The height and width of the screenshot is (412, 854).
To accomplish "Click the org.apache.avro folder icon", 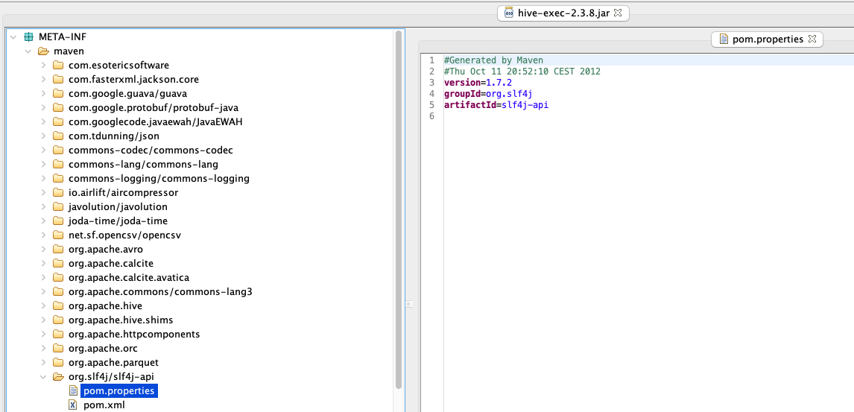I will click(x=58, y=250).
